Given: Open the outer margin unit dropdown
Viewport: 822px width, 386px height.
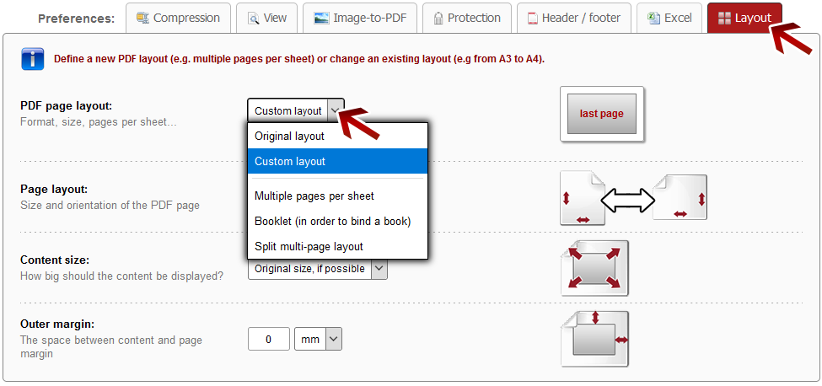Looking at the screenshot, I should (x=334, y=339).
